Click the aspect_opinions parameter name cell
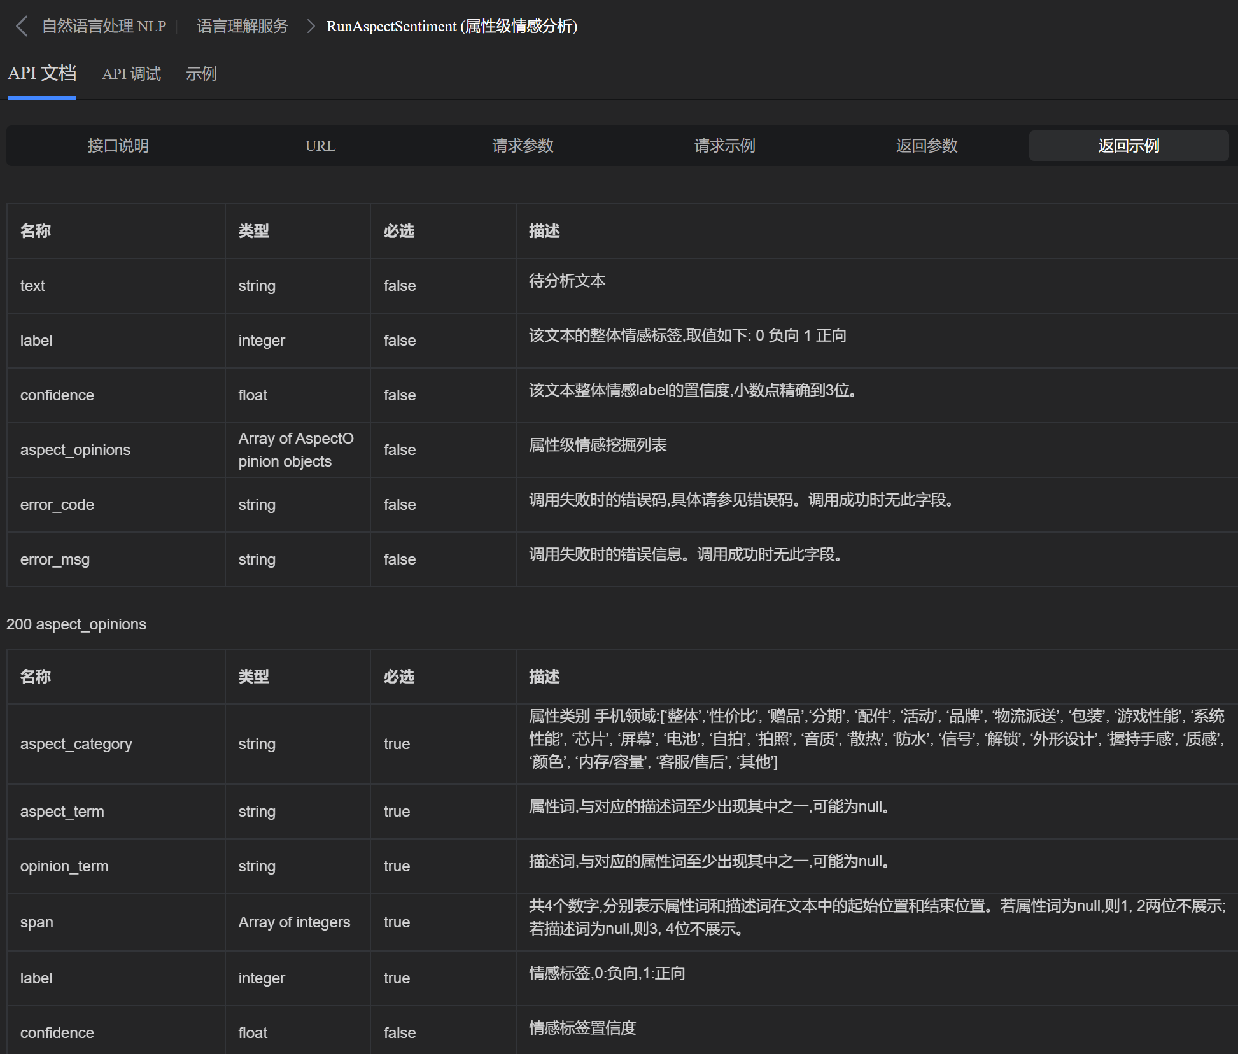This screenshot has height=1054, width=1238. (75, 450)
